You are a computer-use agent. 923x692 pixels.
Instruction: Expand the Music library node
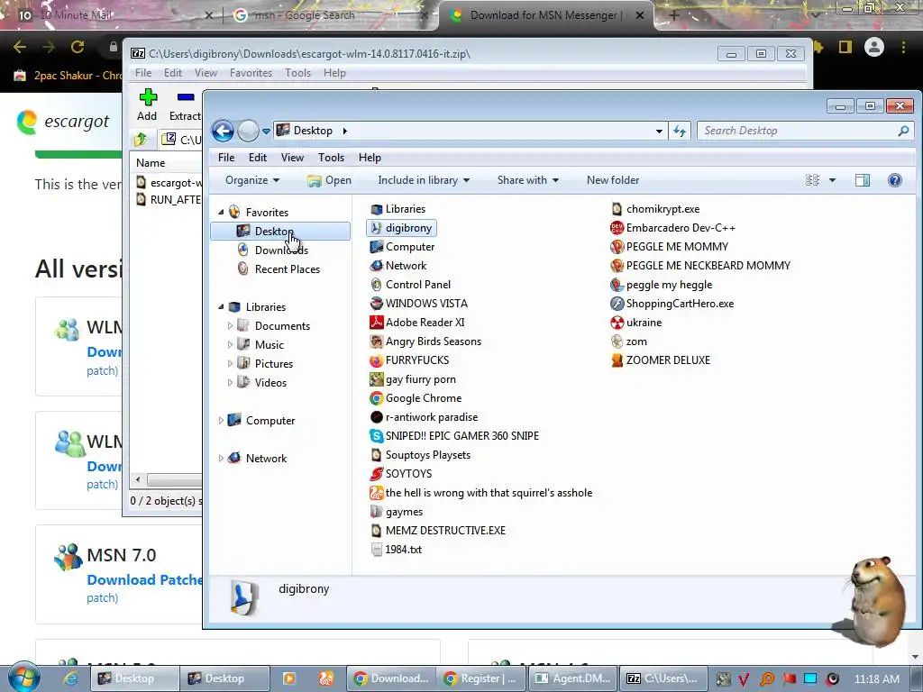click(x=230, y=344)
